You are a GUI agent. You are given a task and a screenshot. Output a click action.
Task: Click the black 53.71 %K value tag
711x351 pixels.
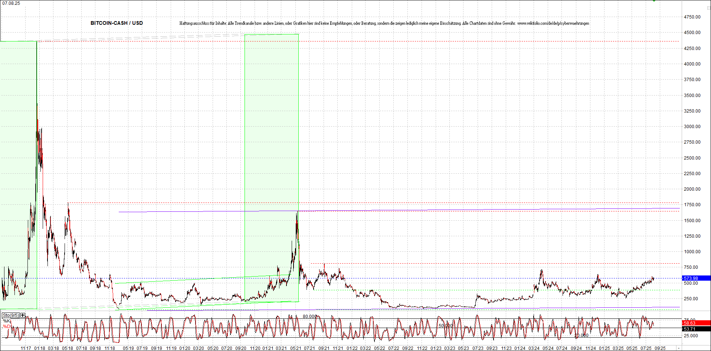696,329
